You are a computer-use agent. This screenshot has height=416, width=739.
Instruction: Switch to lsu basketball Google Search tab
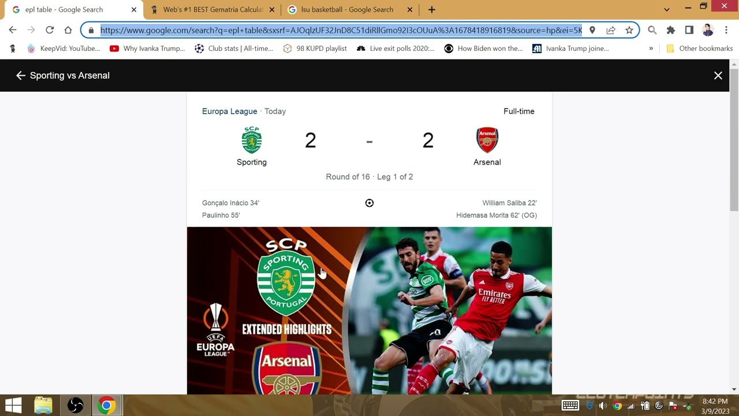(x=350, y=10)
